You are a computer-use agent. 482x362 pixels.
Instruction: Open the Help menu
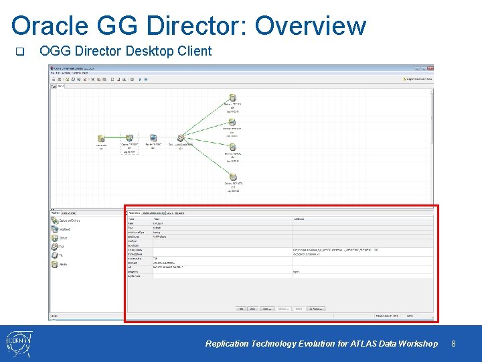(x=85, y=73)
